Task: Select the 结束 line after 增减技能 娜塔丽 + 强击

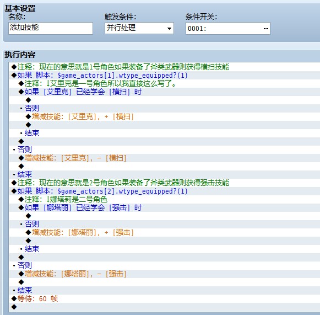Action: (x=165, y=249)
